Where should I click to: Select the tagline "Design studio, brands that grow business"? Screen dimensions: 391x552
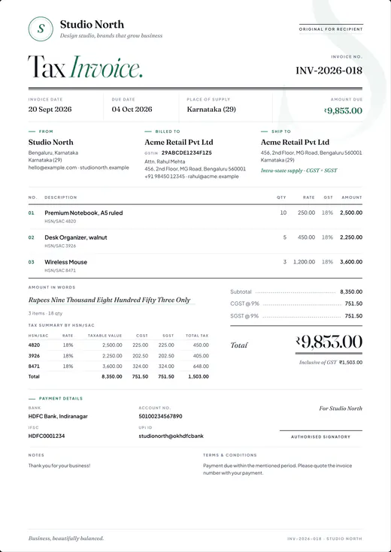click(111, 35)
